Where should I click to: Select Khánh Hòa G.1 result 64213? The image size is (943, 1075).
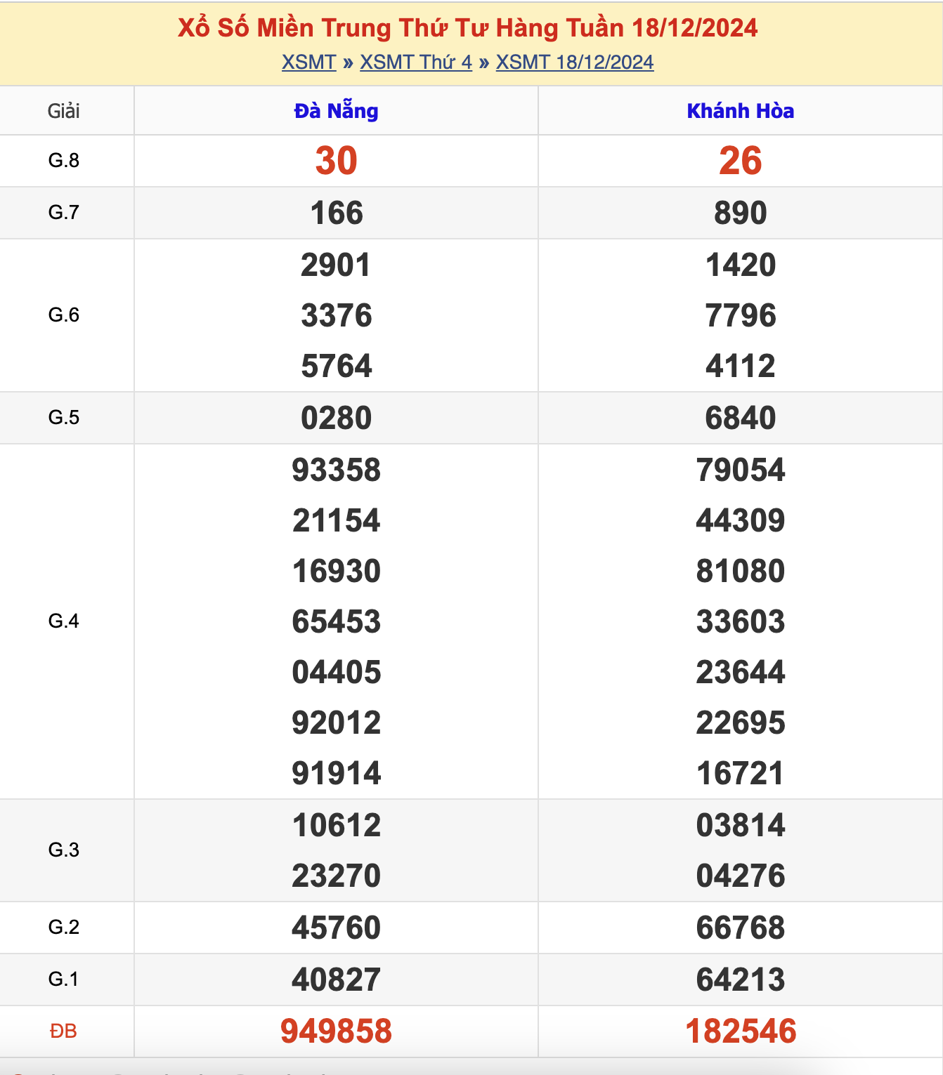pos(741,980)
